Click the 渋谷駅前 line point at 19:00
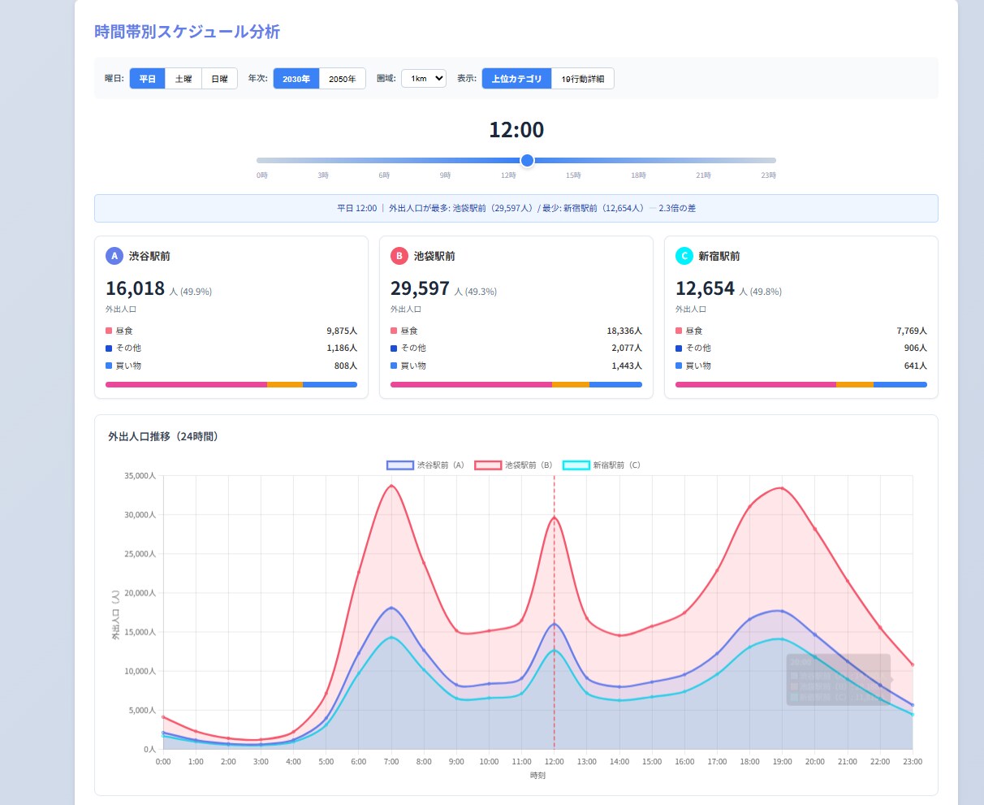 coord(782,611)
